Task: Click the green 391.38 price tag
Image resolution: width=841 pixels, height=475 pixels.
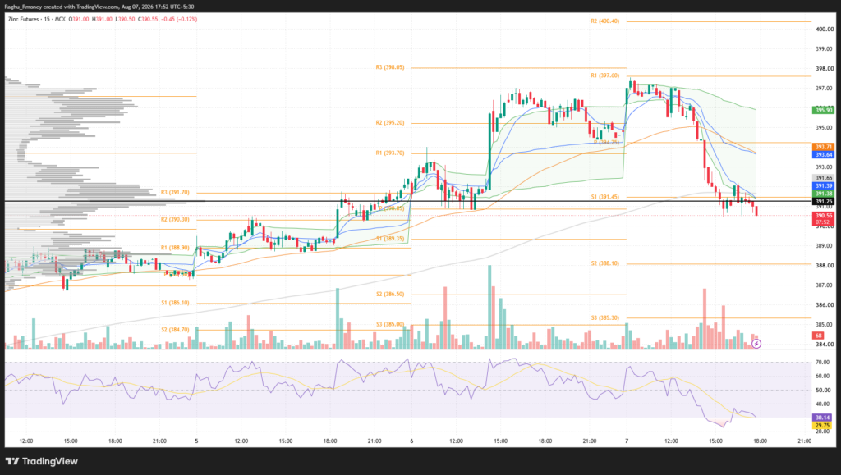Action: pyautogui.click(x=823, y=194)
